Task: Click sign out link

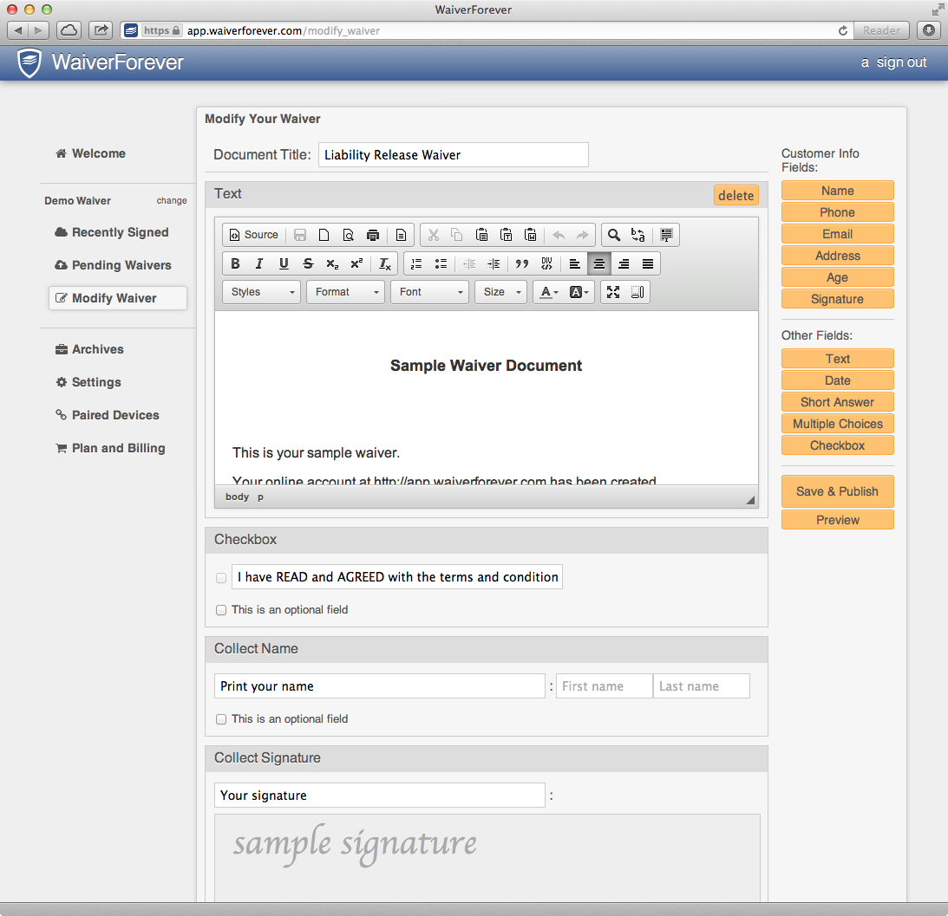Action: click(901, 62)
